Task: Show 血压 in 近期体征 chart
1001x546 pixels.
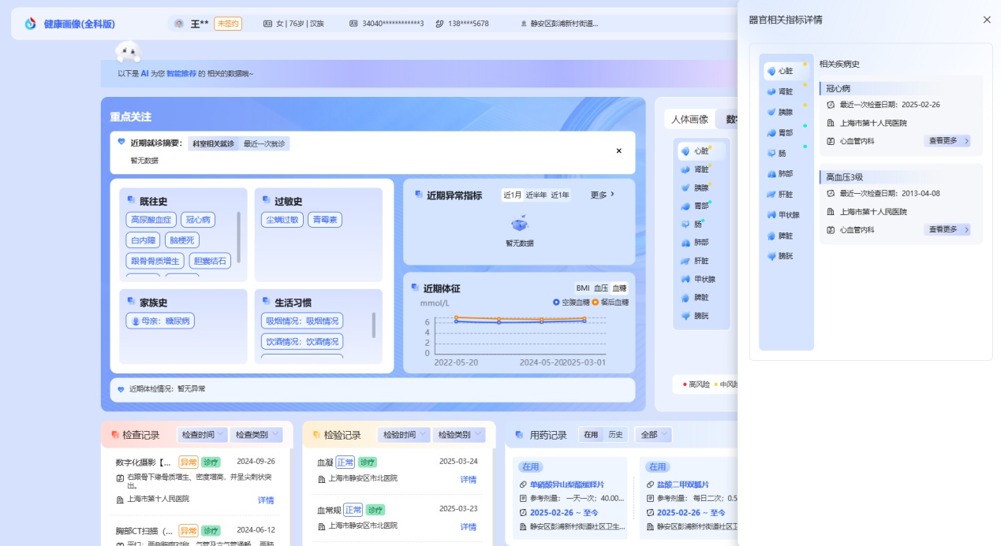Action: 601,288
